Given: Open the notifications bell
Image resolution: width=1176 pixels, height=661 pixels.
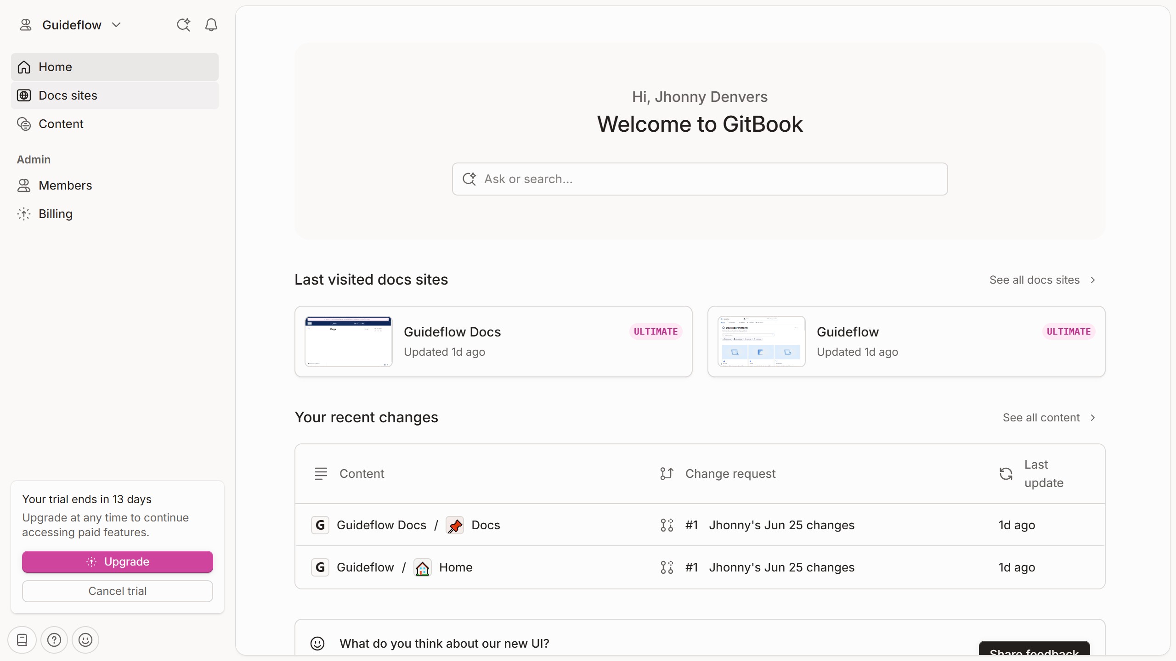Looking at the screenshot, I should [211, 25].
